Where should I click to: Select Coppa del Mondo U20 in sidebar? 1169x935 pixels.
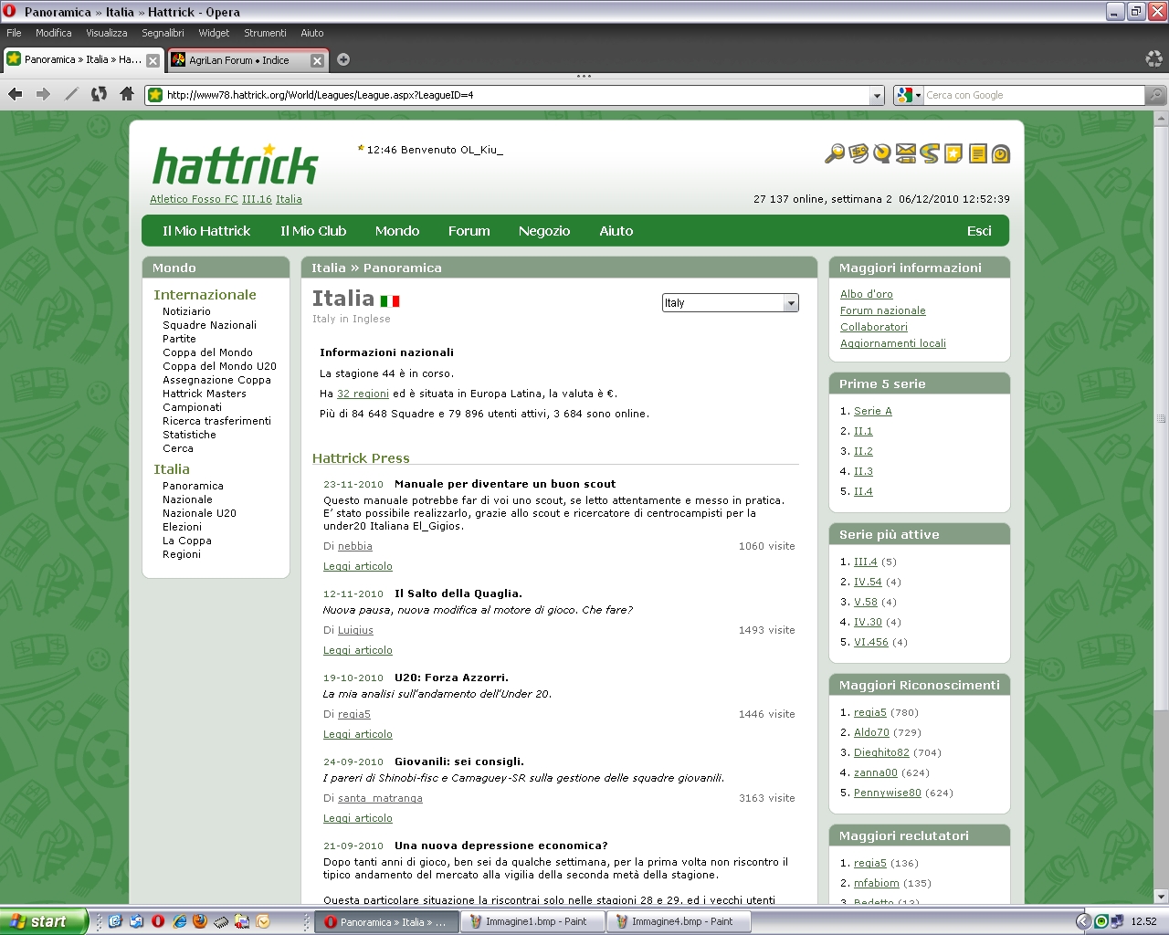pyautogui.click(x=219, y=366)
